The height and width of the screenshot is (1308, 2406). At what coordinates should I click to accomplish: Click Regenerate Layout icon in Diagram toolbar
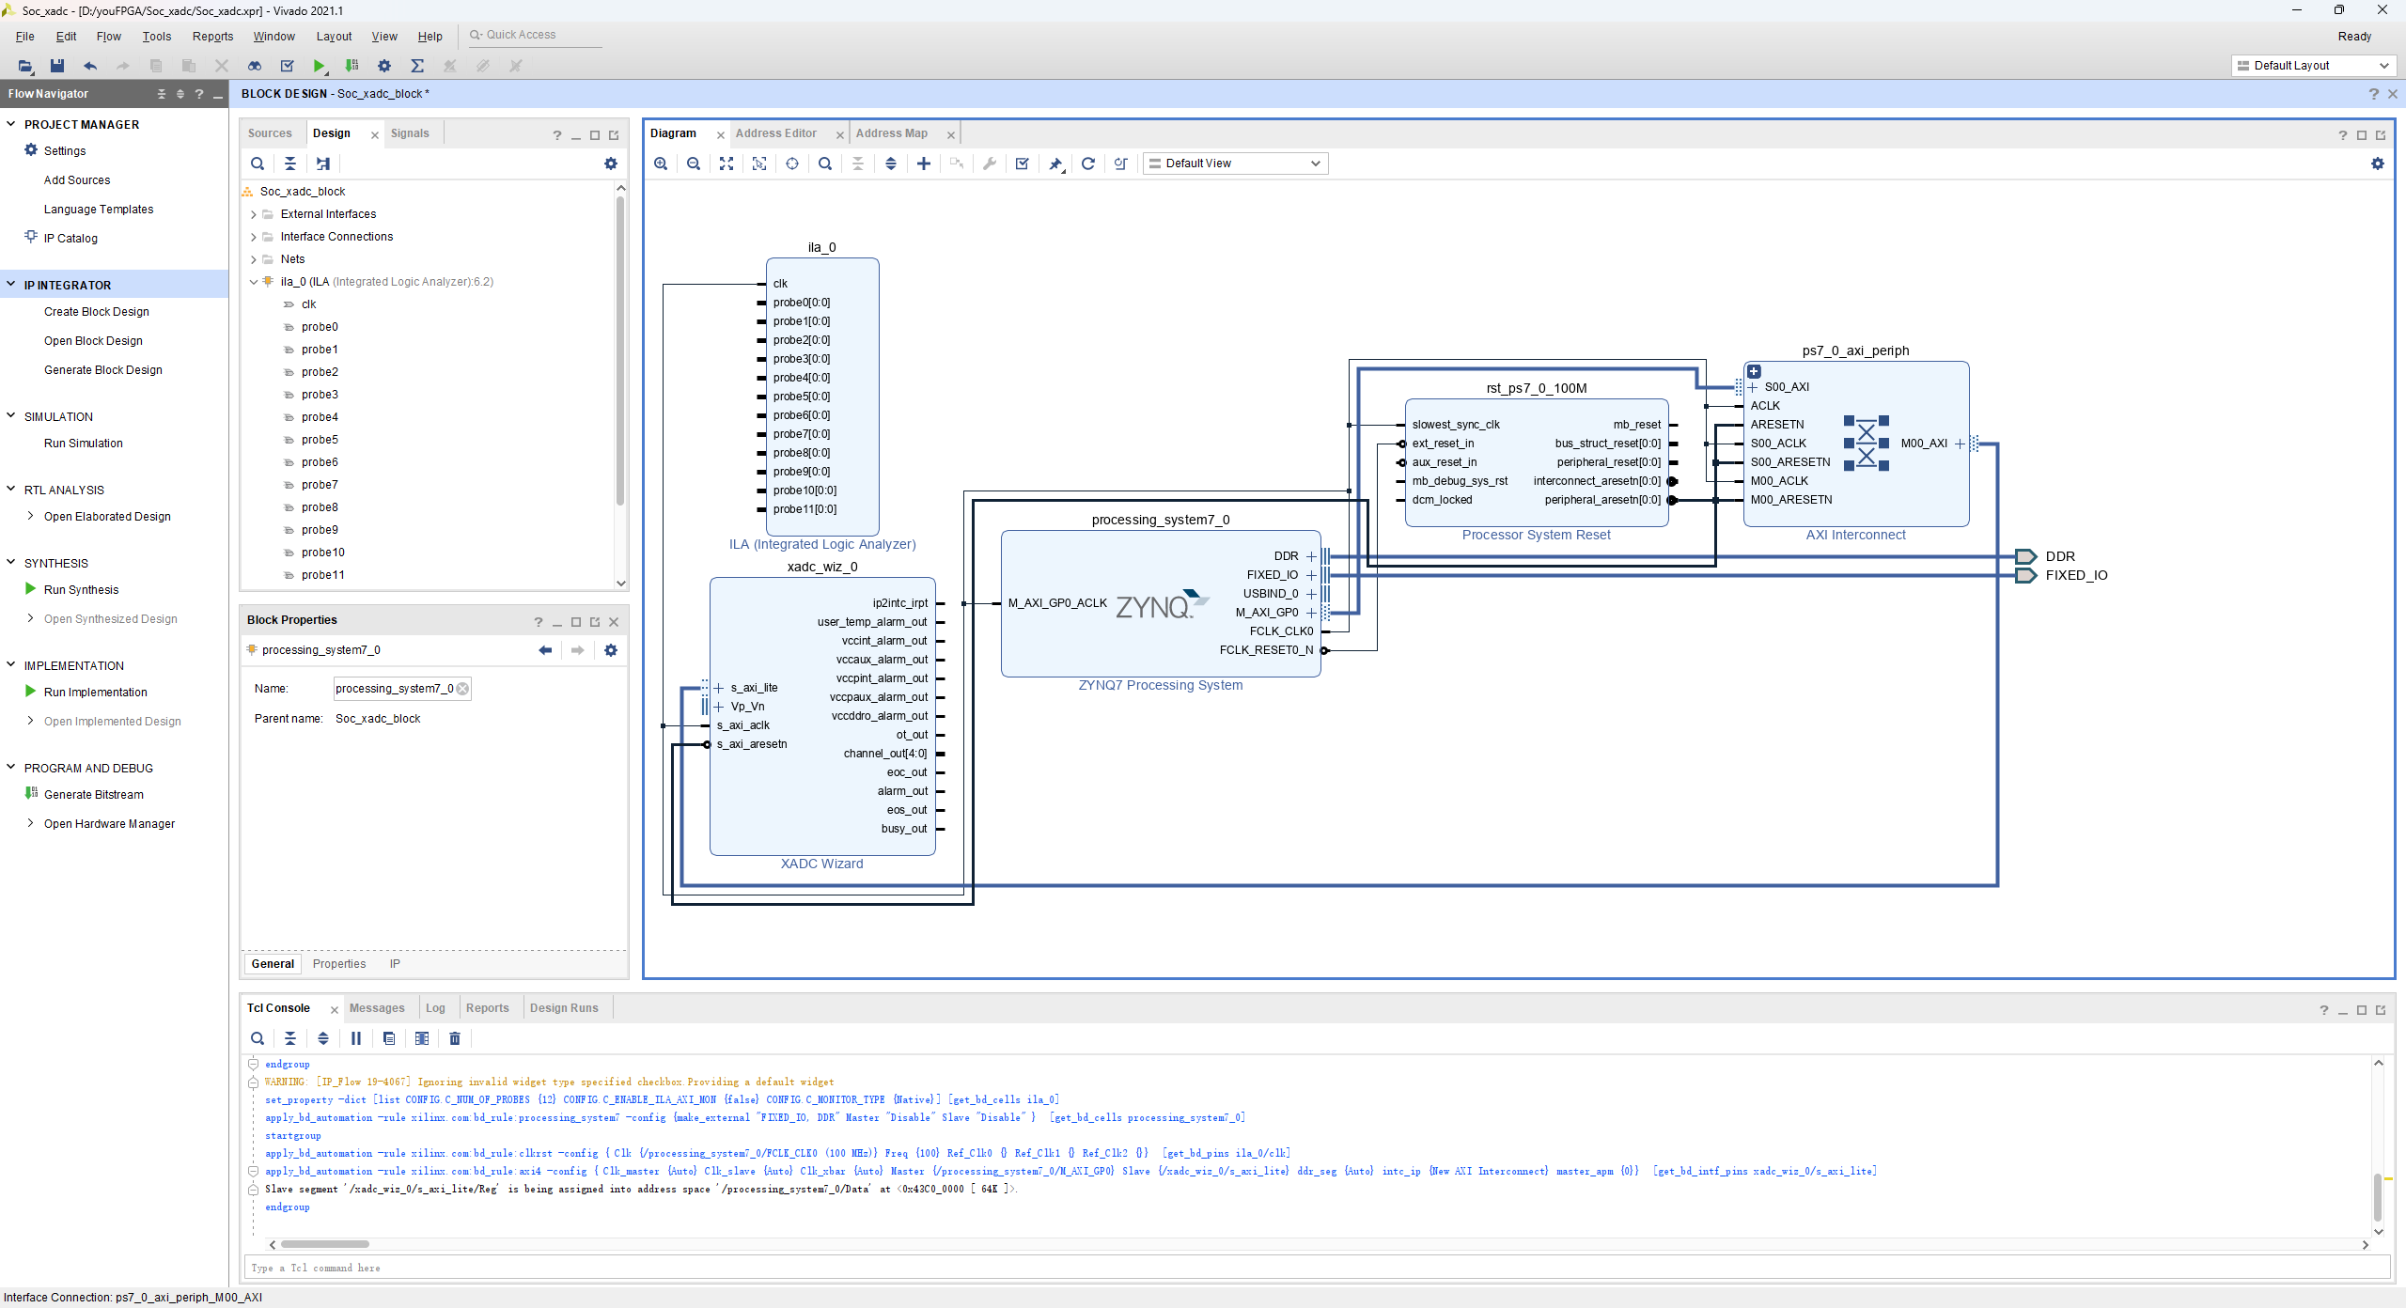[1088, 163]
